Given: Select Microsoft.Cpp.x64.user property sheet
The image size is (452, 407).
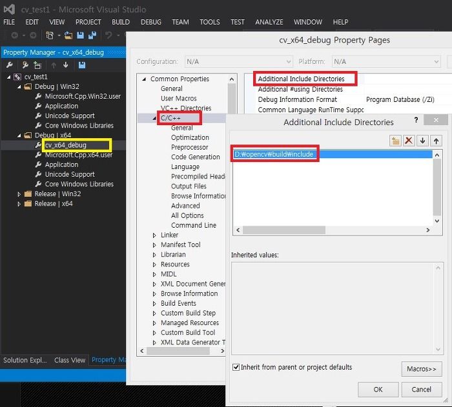Looking at the screenshot, I should coord(79,155).
